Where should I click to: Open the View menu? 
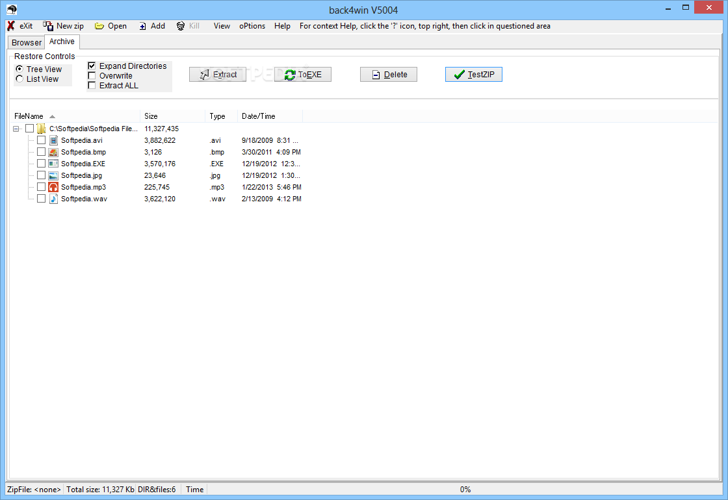coord(222,26)
